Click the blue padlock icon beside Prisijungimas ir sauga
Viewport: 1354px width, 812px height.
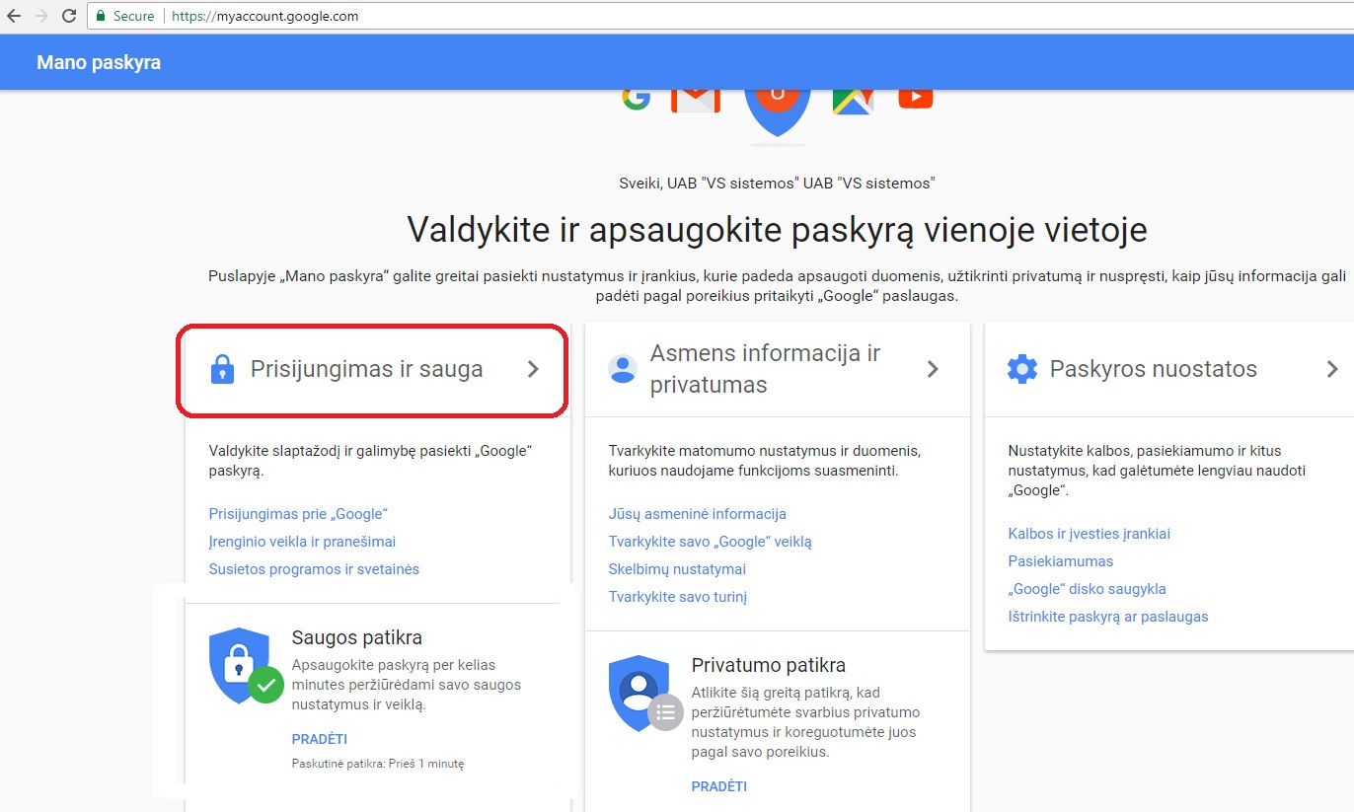pyautogui.click(x=223, y=370)
